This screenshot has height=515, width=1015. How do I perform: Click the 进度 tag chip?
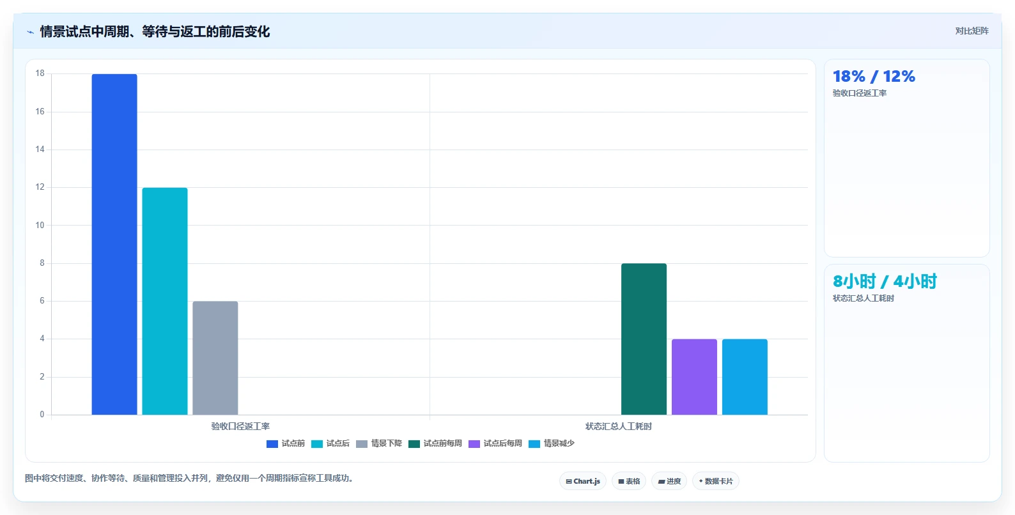pyautogui.click(x=669, y=481)
